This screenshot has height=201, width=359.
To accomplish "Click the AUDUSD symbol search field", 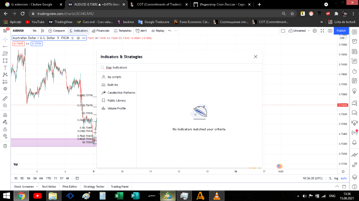I will coord(20,31).
